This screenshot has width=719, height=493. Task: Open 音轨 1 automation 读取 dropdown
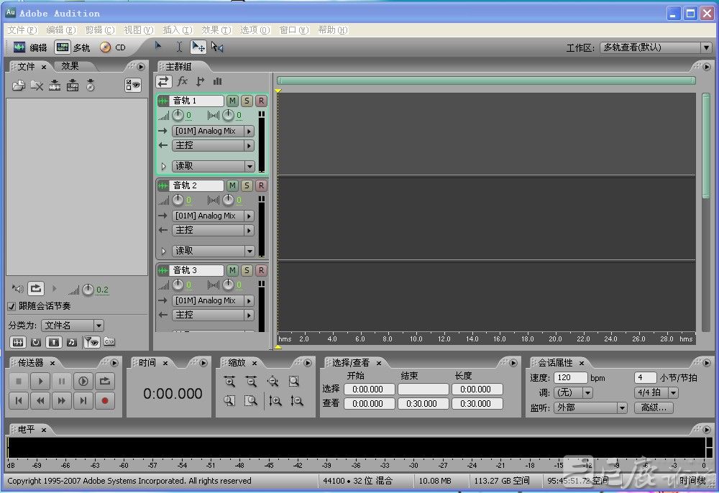pyautogui.click(x=214, y=166)
